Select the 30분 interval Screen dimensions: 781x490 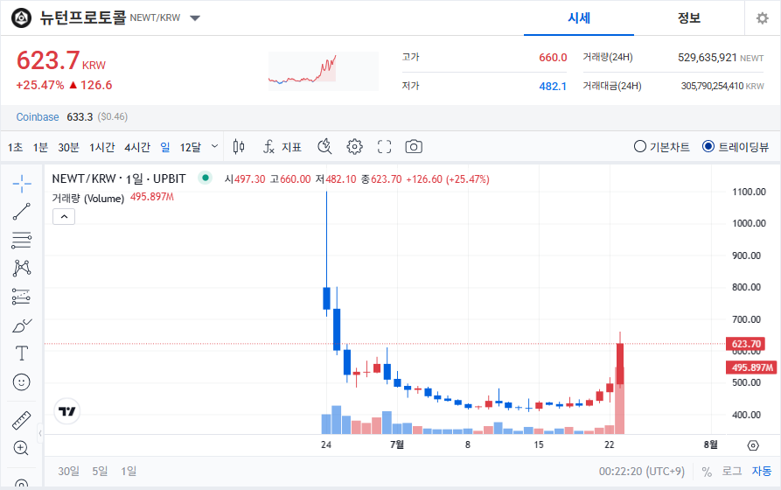click(x=68, y=148)
